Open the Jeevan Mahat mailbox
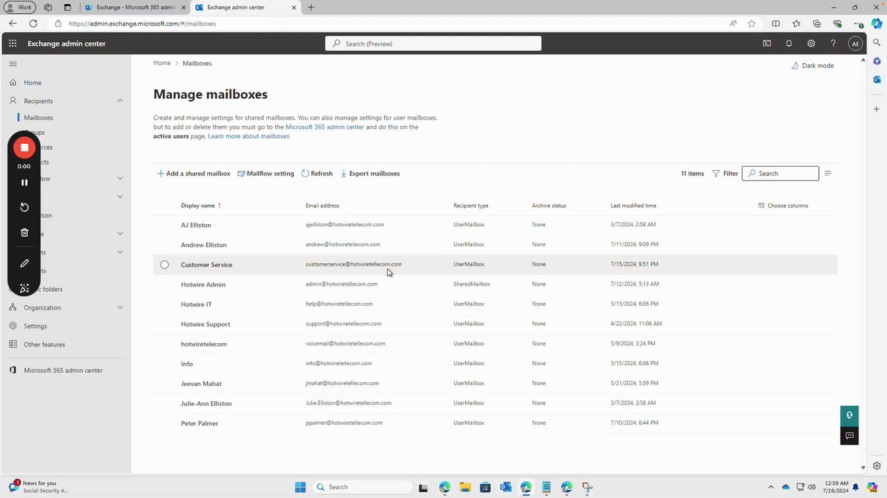Screen dimensions: 887x498 [x=201, y=384]
